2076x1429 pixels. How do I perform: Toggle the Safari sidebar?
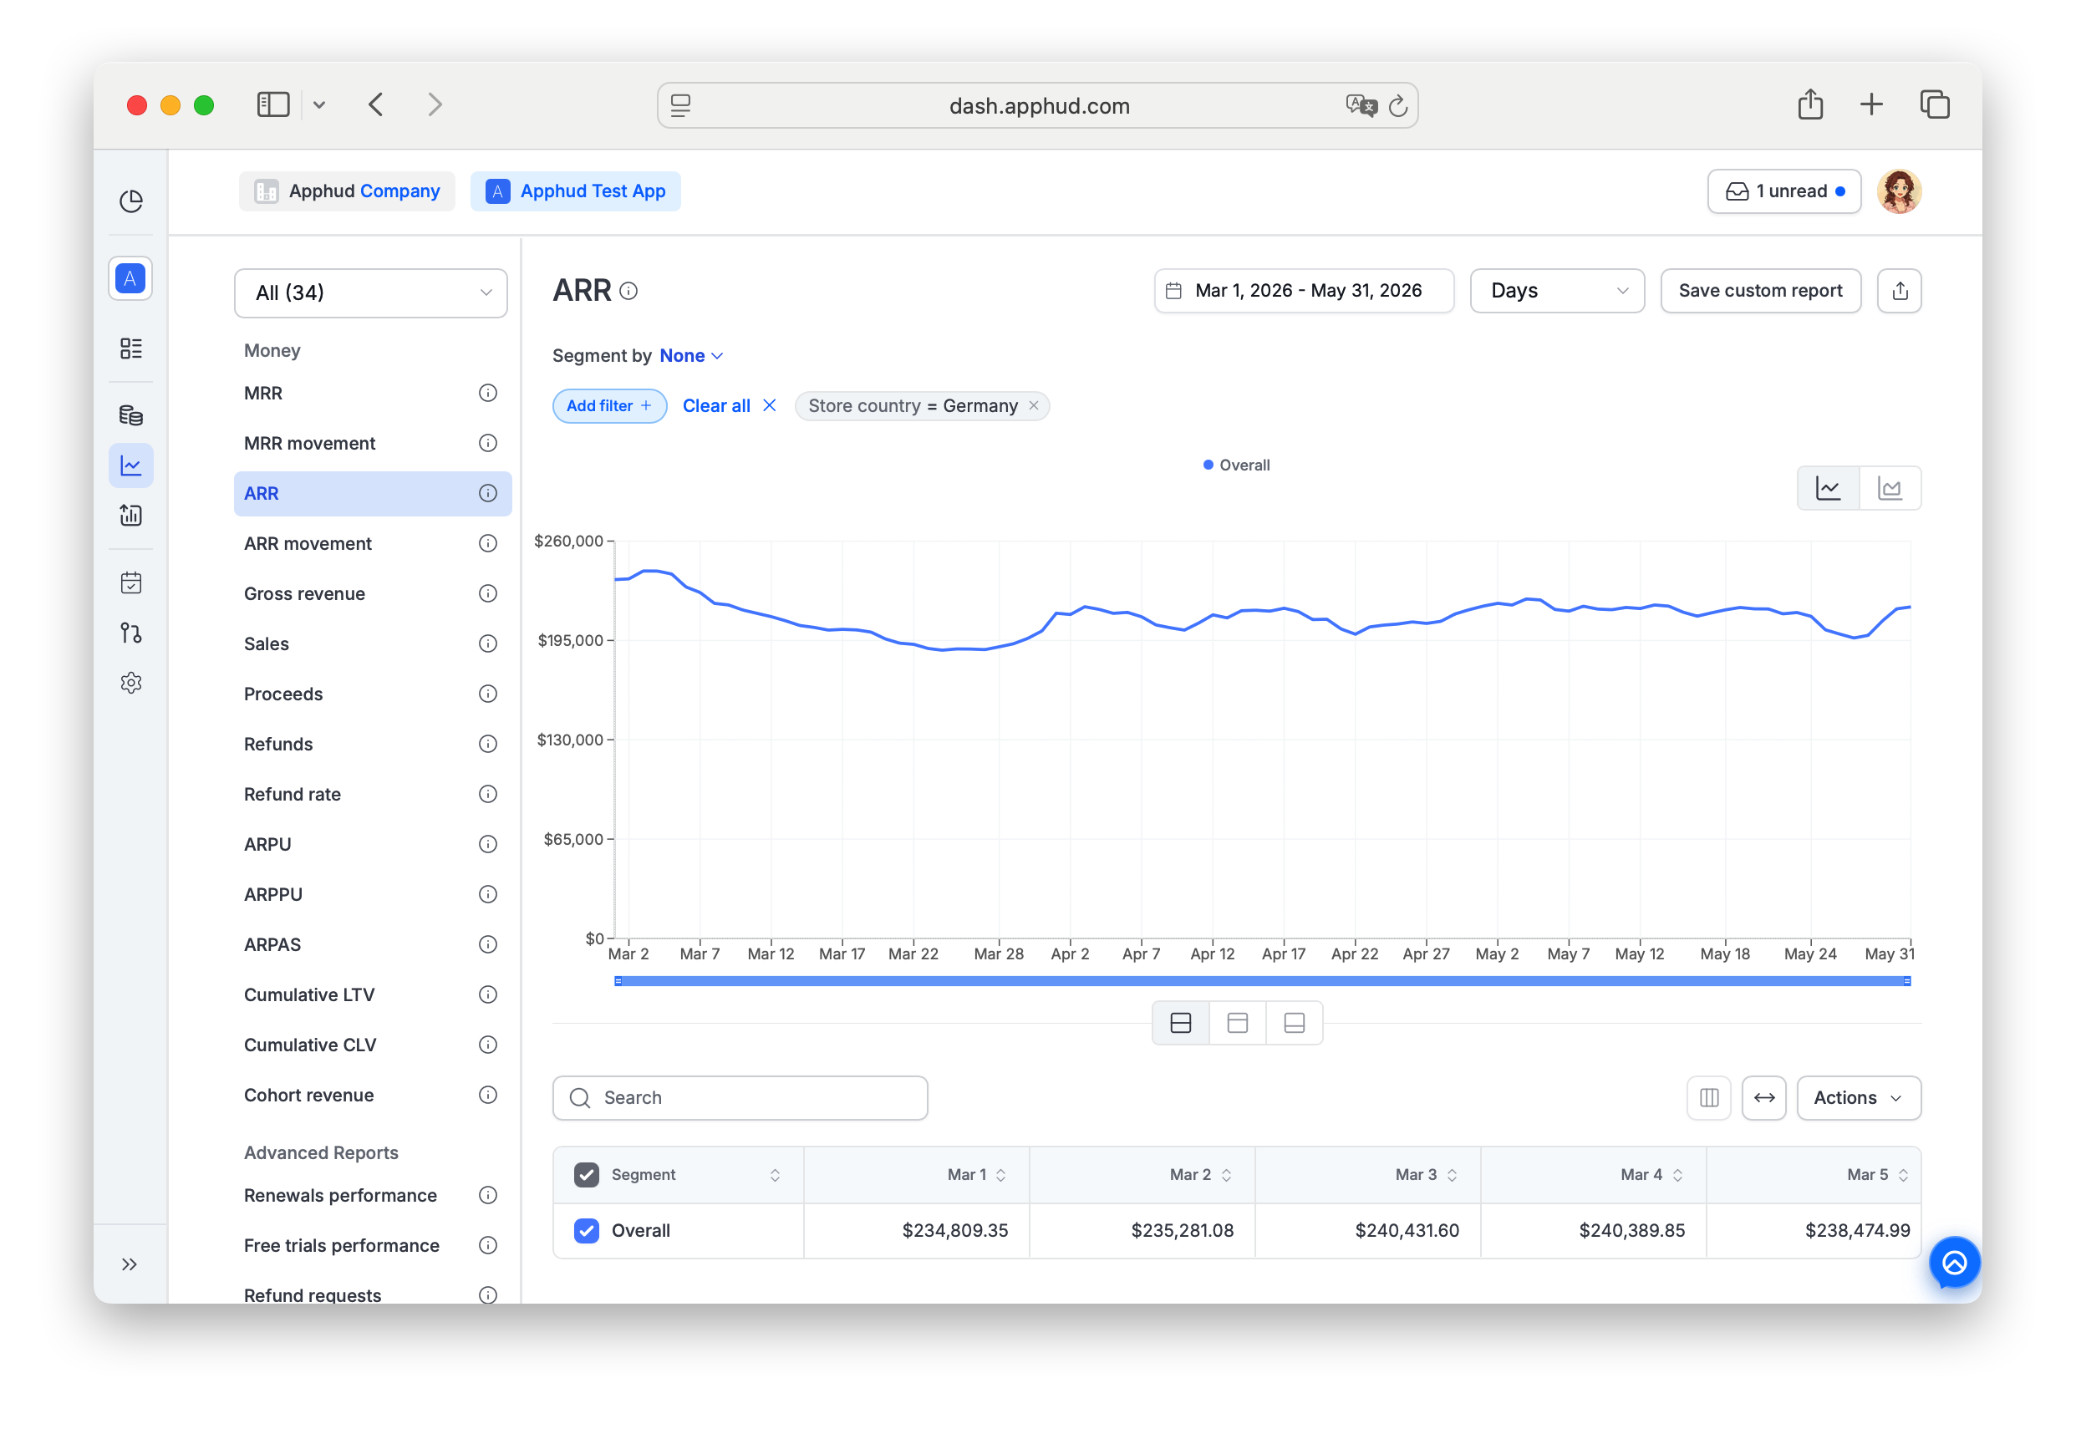(273, 104)
